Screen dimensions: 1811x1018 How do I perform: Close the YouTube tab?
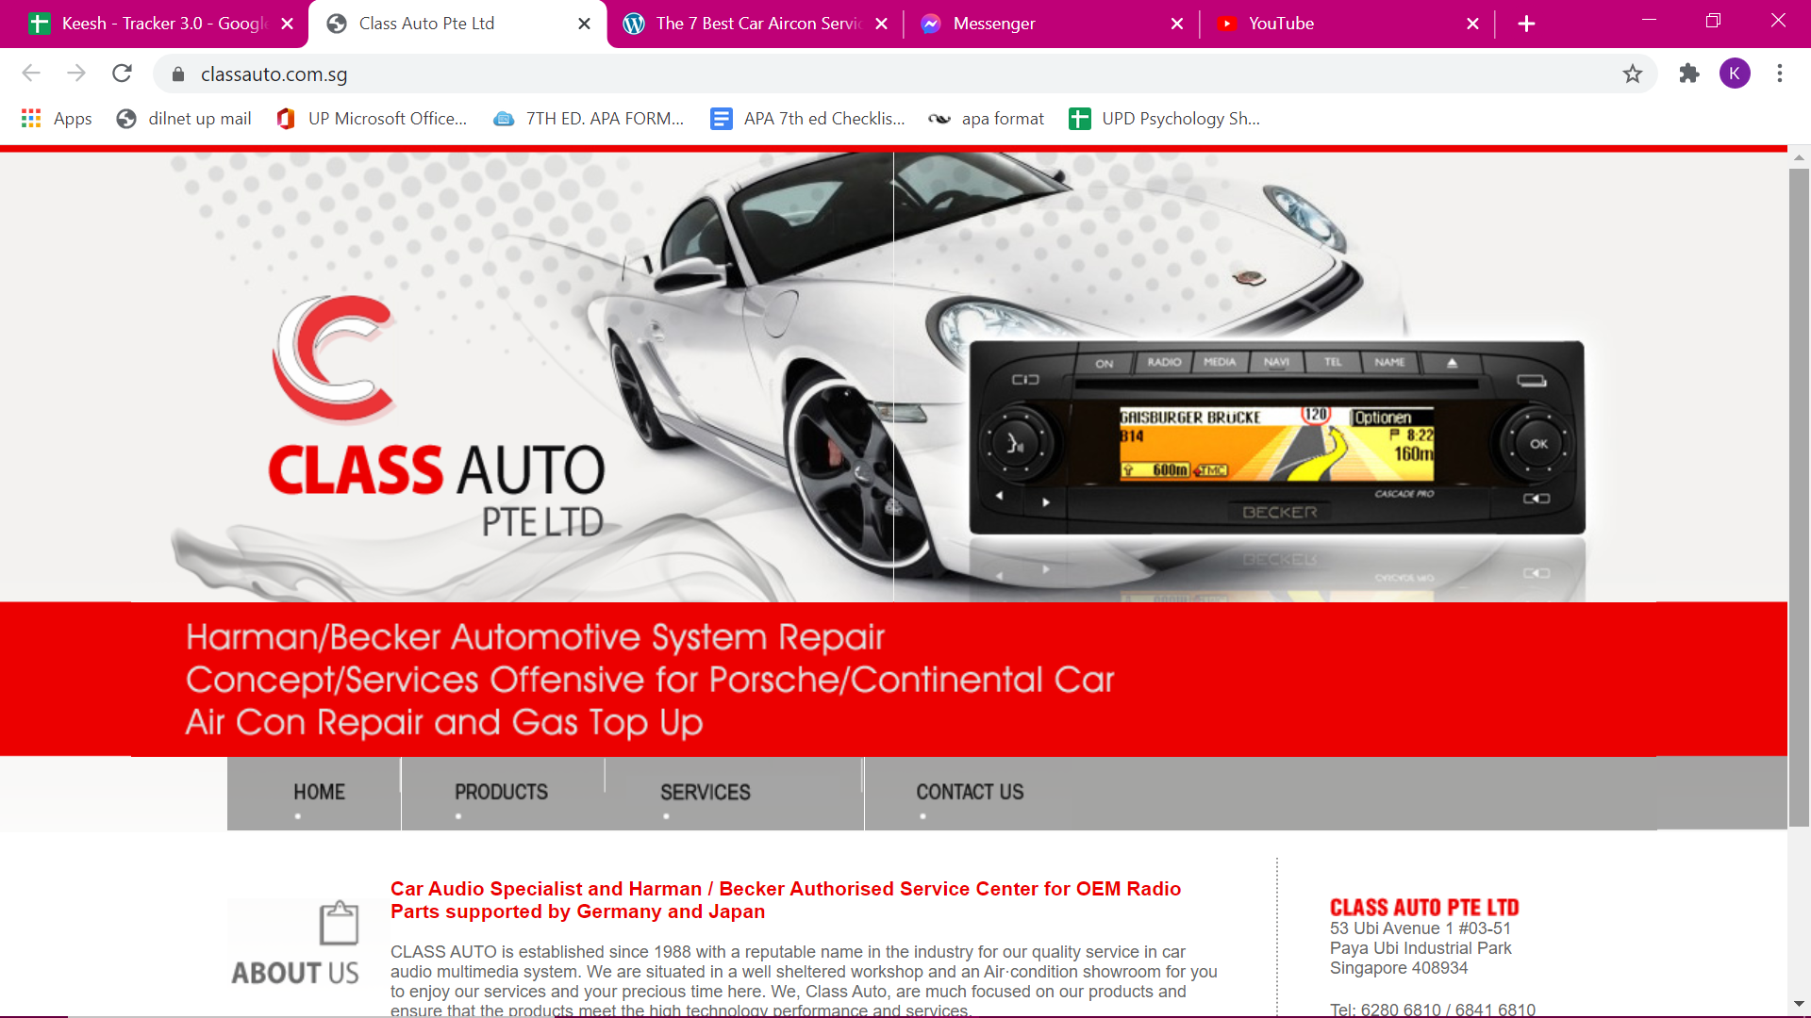pos(1472,24)
